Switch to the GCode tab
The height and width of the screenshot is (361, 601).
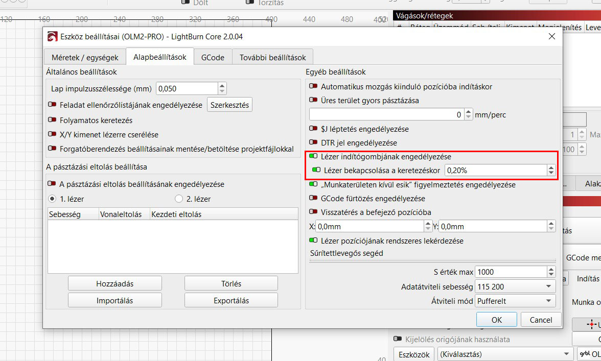tap(213, 57)
